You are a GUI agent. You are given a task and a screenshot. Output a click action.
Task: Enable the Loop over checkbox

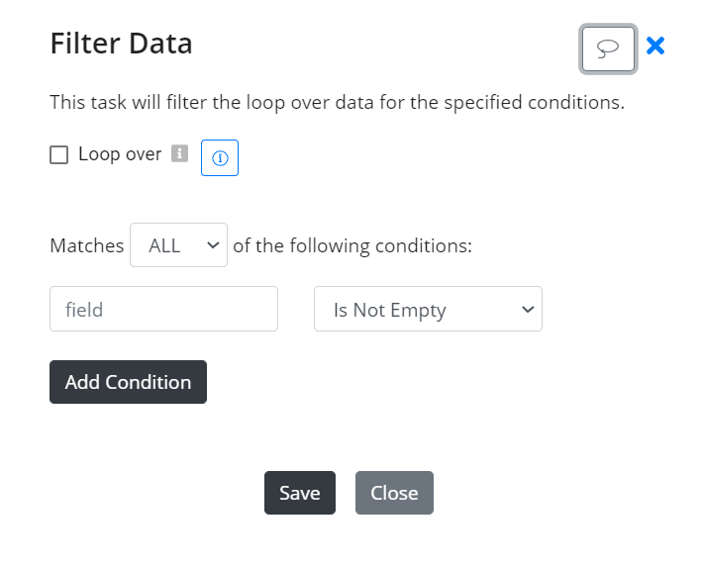point(59,155)
